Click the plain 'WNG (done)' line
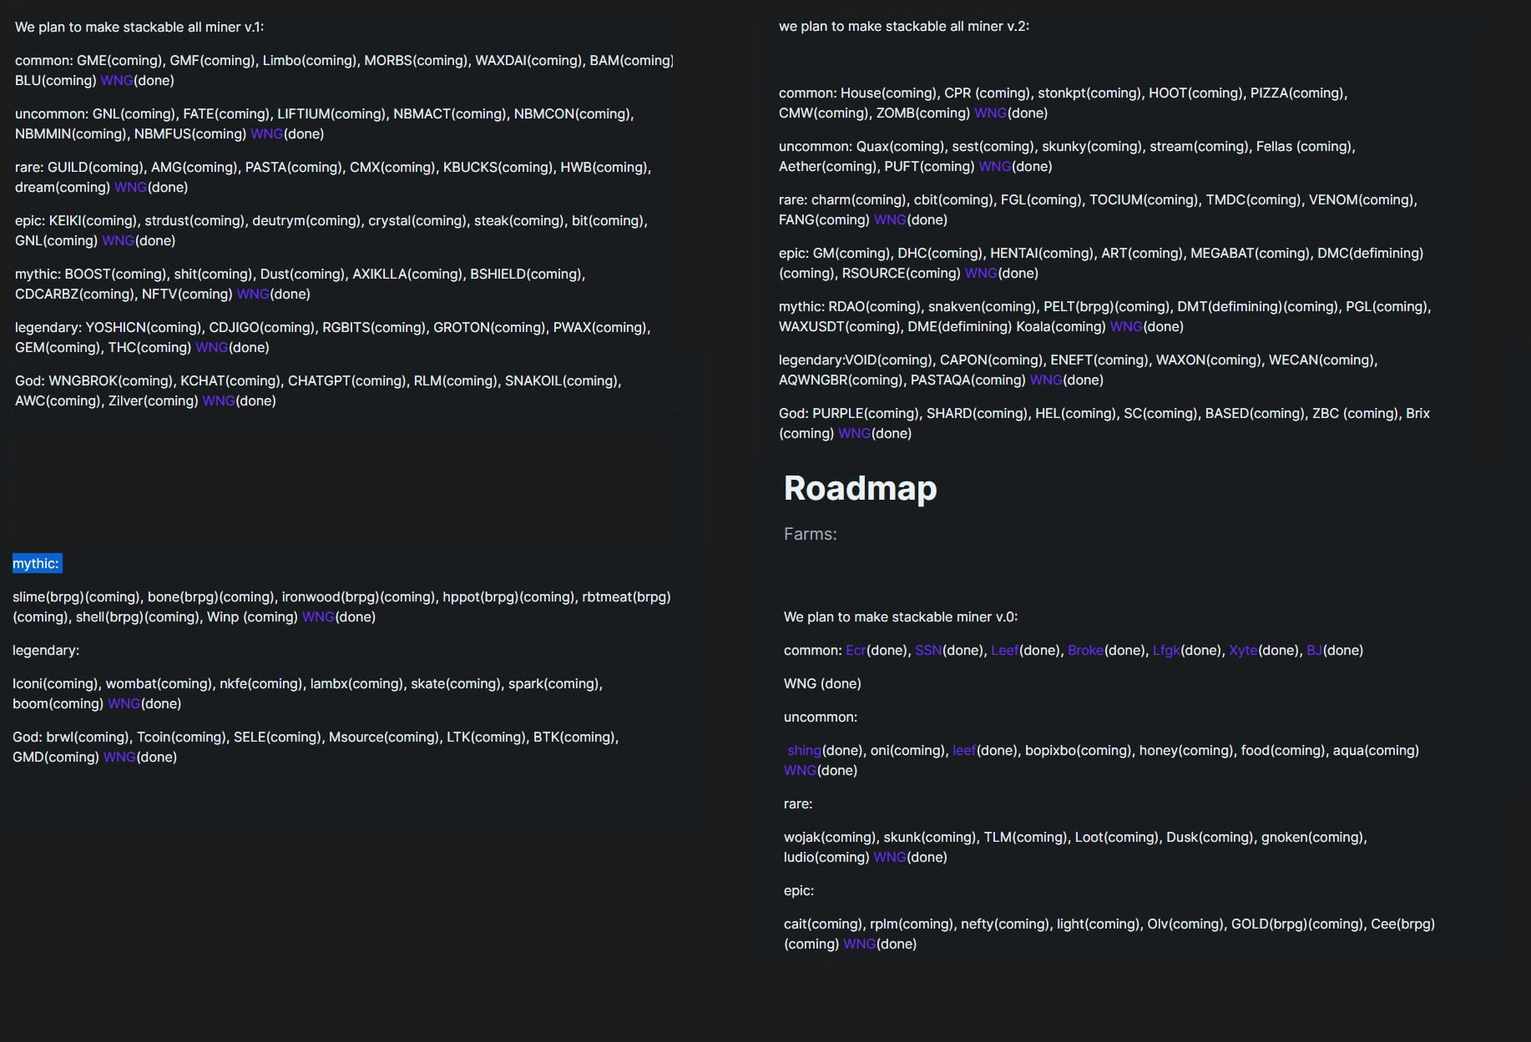Viewport: 1531px width, 1042px height. 822,684
